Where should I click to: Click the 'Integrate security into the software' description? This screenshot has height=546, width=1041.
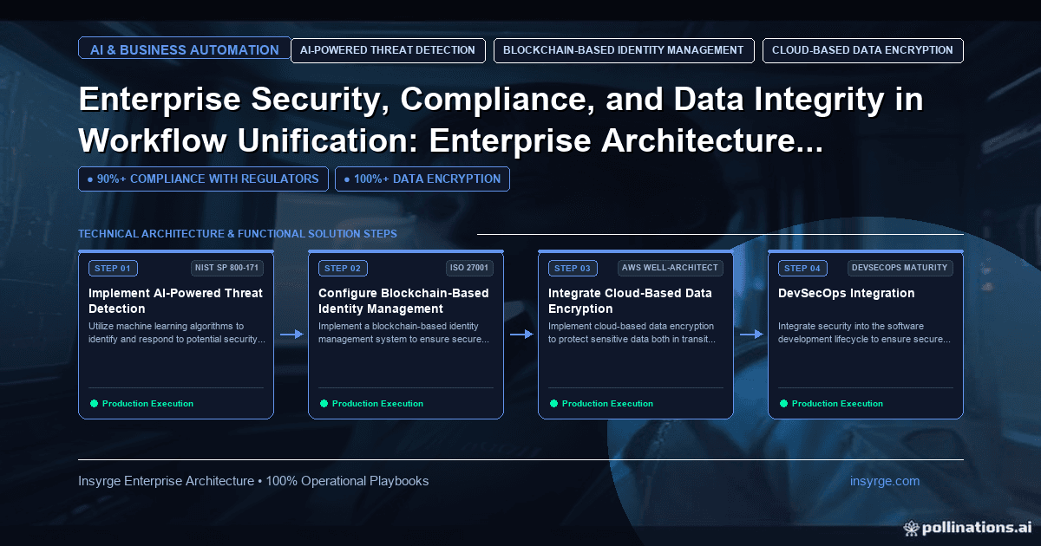865,333
